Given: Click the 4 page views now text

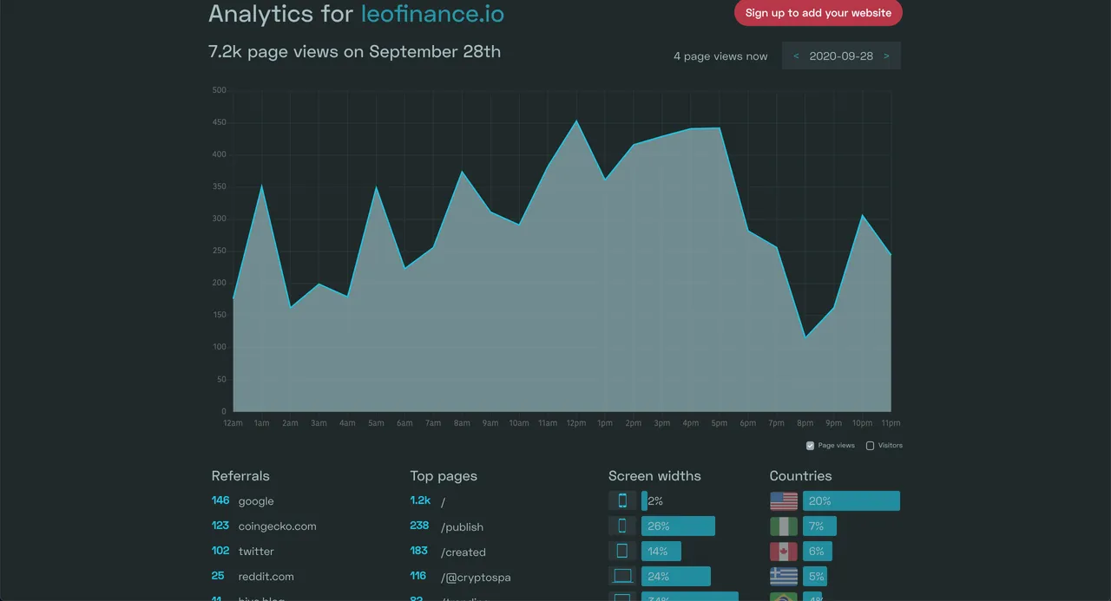Looking at the screenshot, I should (x=720, y=56).
